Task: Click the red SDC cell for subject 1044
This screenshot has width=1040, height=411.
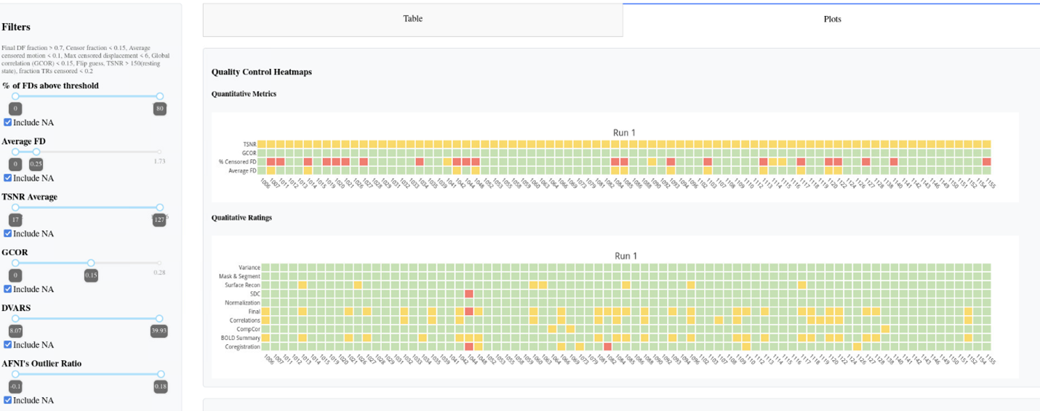Action: (x=469, y=293)
